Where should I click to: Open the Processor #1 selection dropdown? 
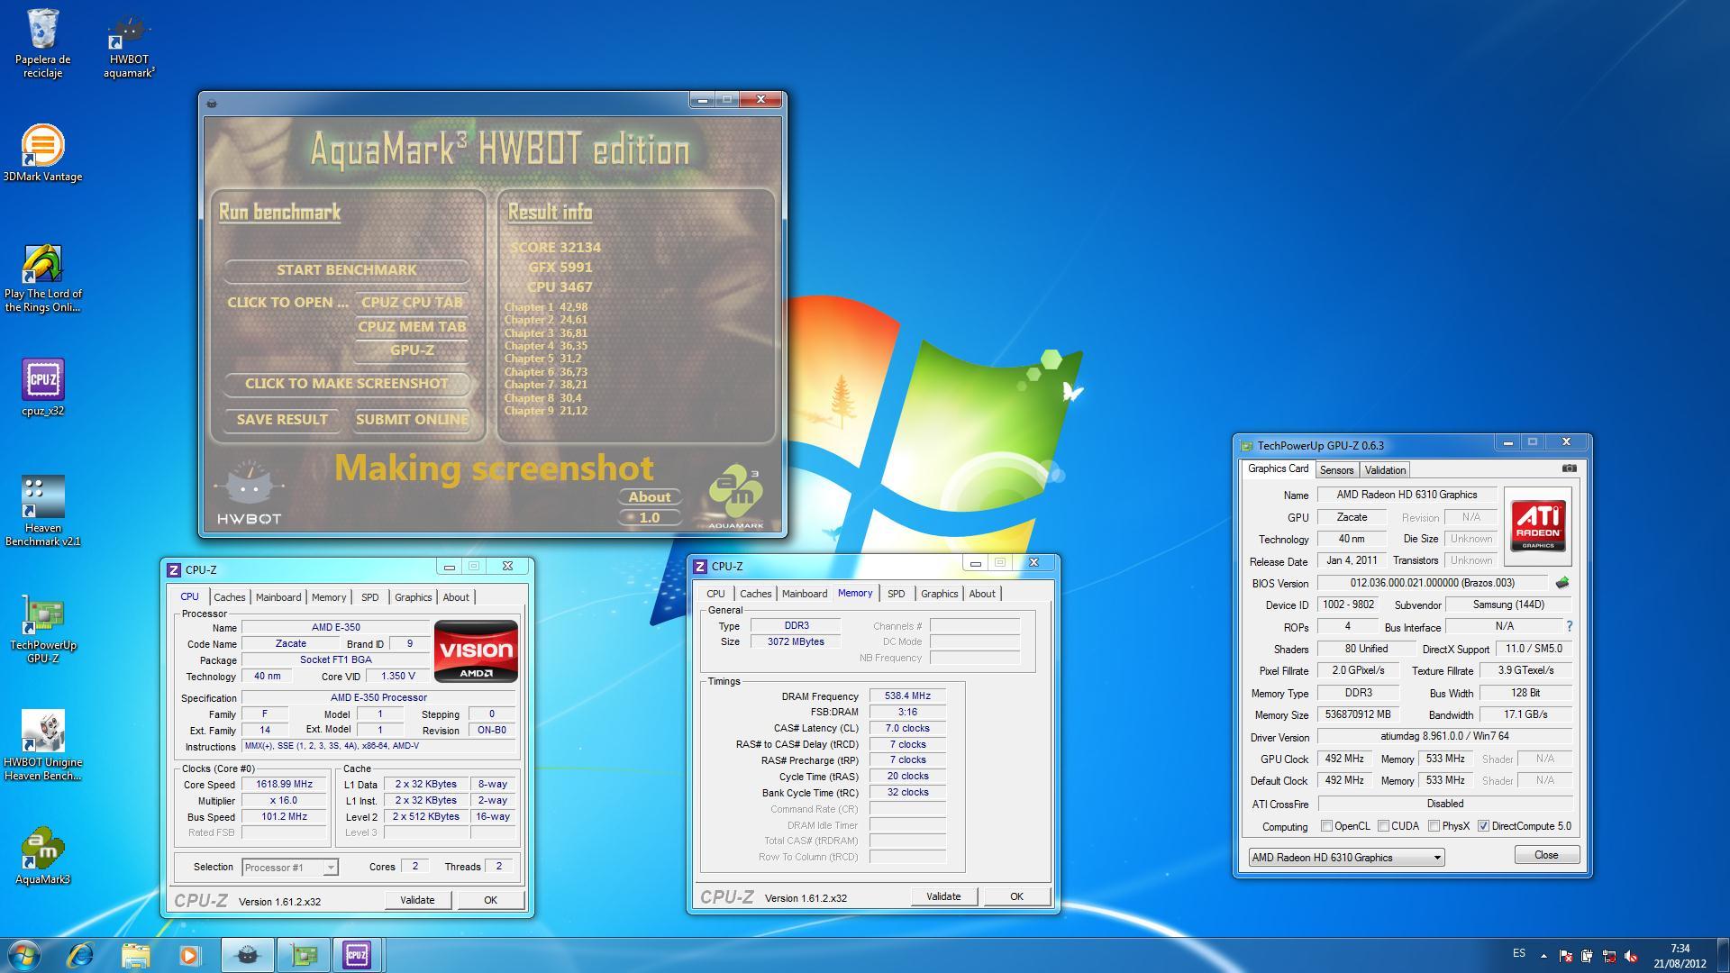[289, 868]
